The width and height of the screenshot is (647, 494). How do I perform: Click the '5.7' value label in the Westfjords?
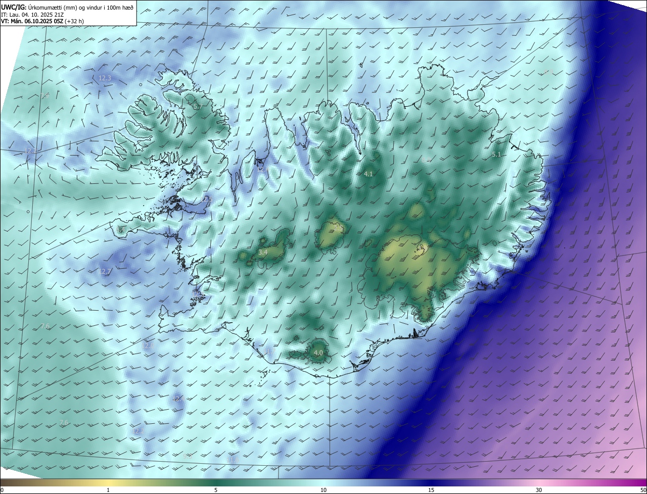pyautogui.click(x=197, y=107)
